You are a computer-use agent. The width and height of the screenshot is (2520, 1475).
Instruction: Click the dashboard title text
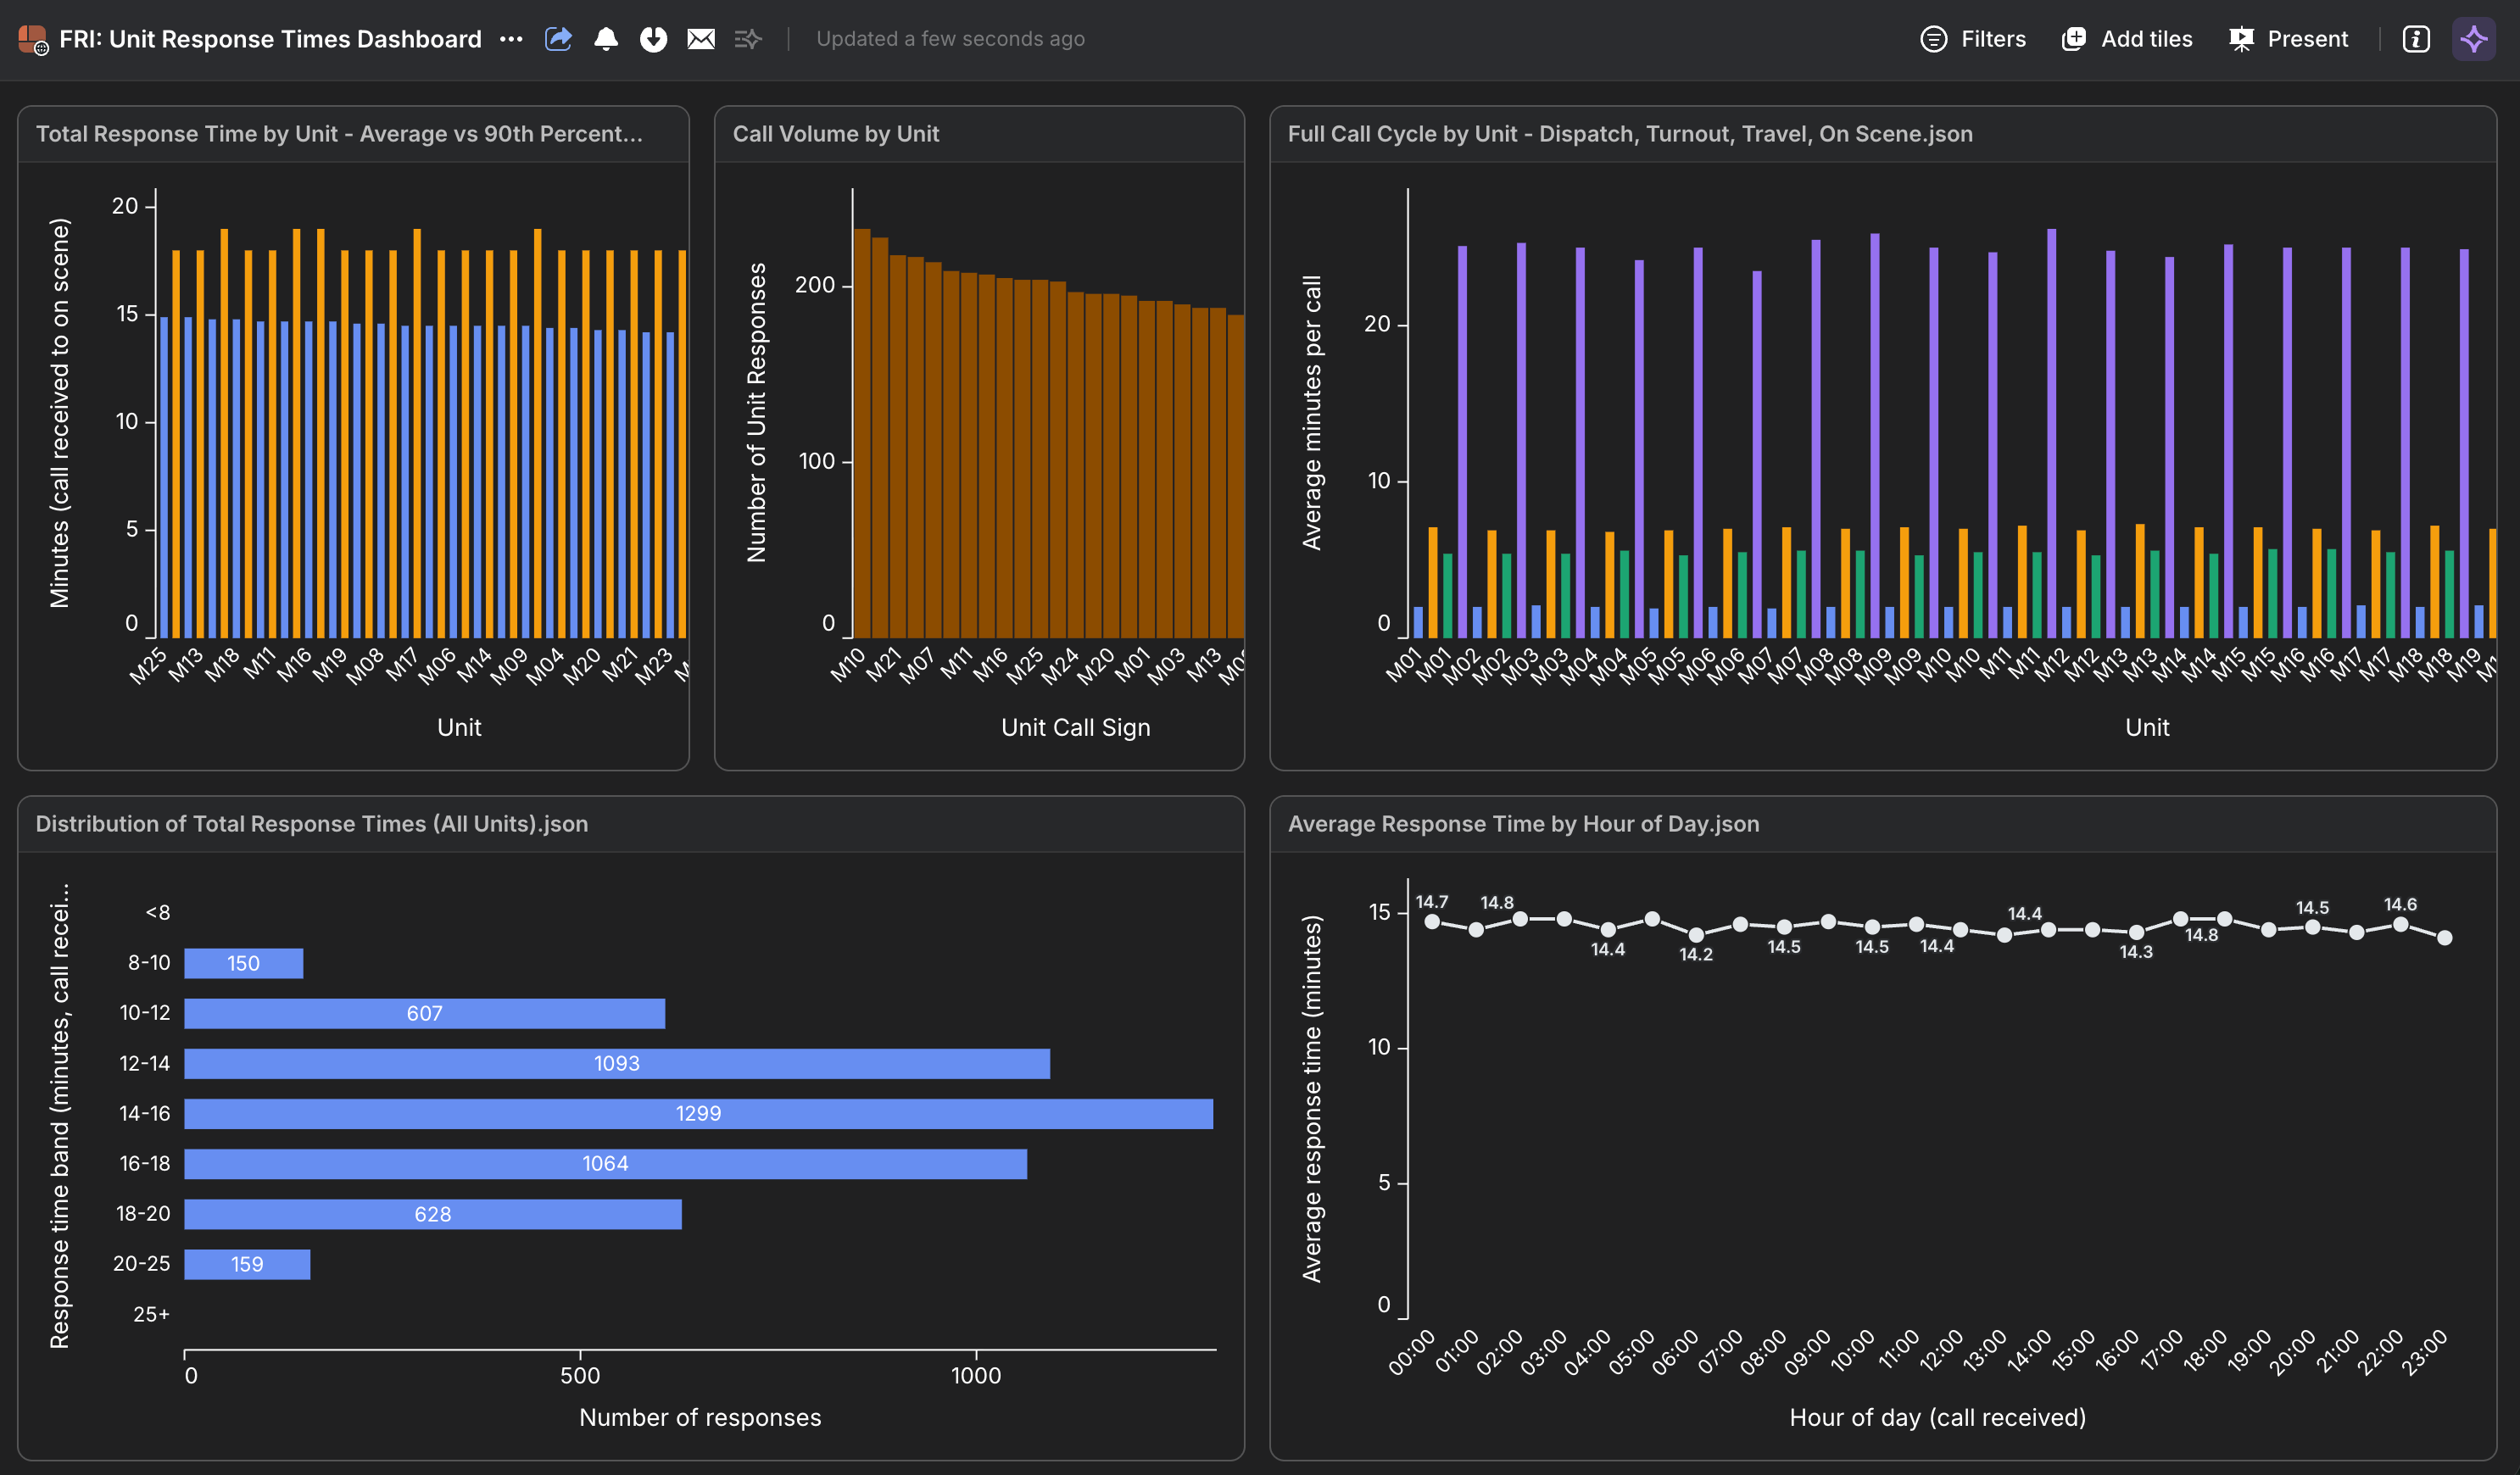coord(270,39)
